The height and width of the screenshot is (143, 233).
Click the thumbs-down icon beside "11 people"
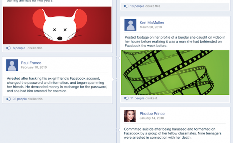126,98
